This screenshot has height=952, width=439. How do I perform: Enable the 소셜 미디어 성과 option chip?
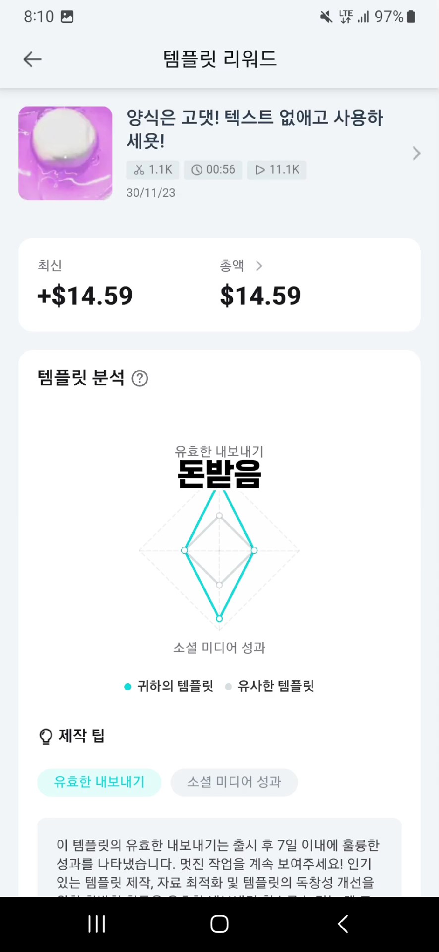point(234,782)
